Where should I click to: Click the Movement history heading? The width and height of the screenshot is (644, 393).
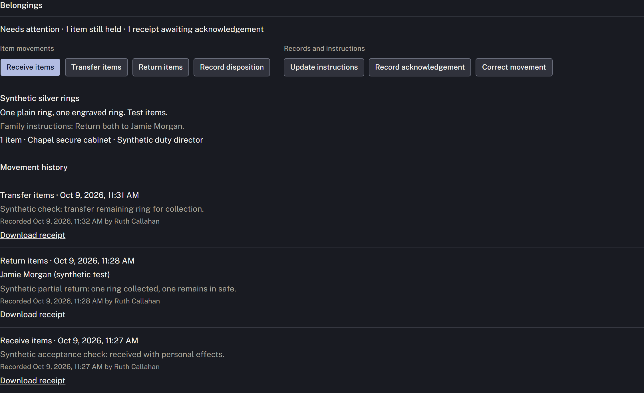point(34,167)
